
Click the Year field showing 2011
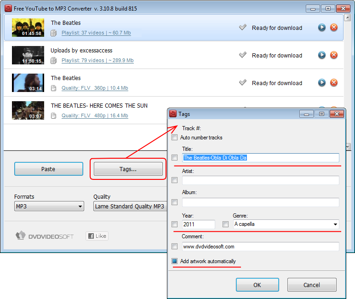(x=199, y=224)
